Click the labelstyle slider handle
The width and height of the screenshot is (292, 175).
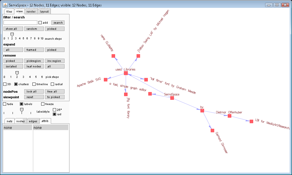(x=22, y=111)
